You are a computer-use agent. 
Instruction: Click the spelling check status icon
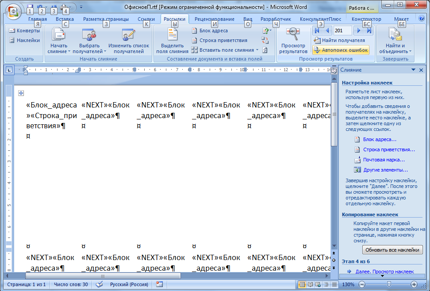pos(99,284)
